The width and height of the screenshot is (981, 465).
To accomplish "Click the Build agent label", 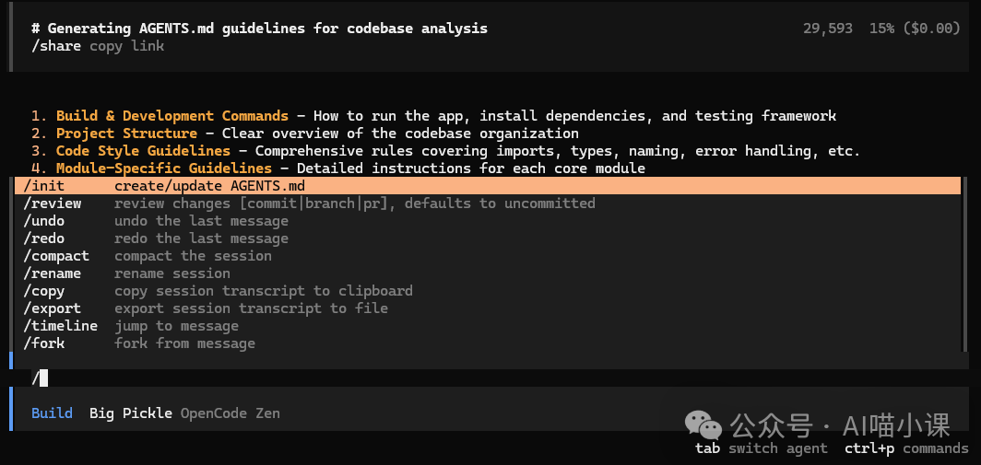I will click(x=52, y=413).
